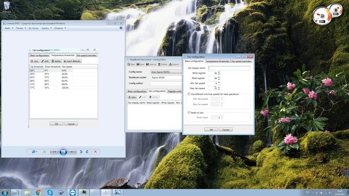
Task: Click the Write register column header
Action: 167,103
